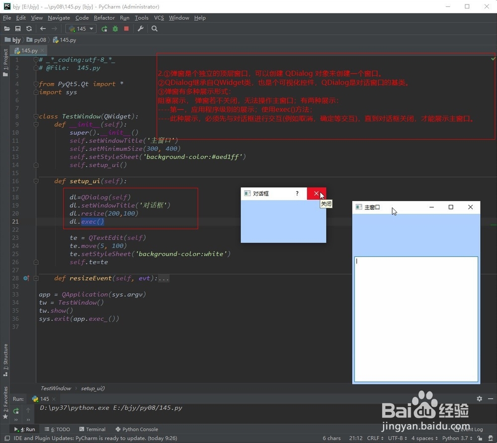Open the Navigate menu
The width and height of the screenshot is (497, 443).
(59, 18)
